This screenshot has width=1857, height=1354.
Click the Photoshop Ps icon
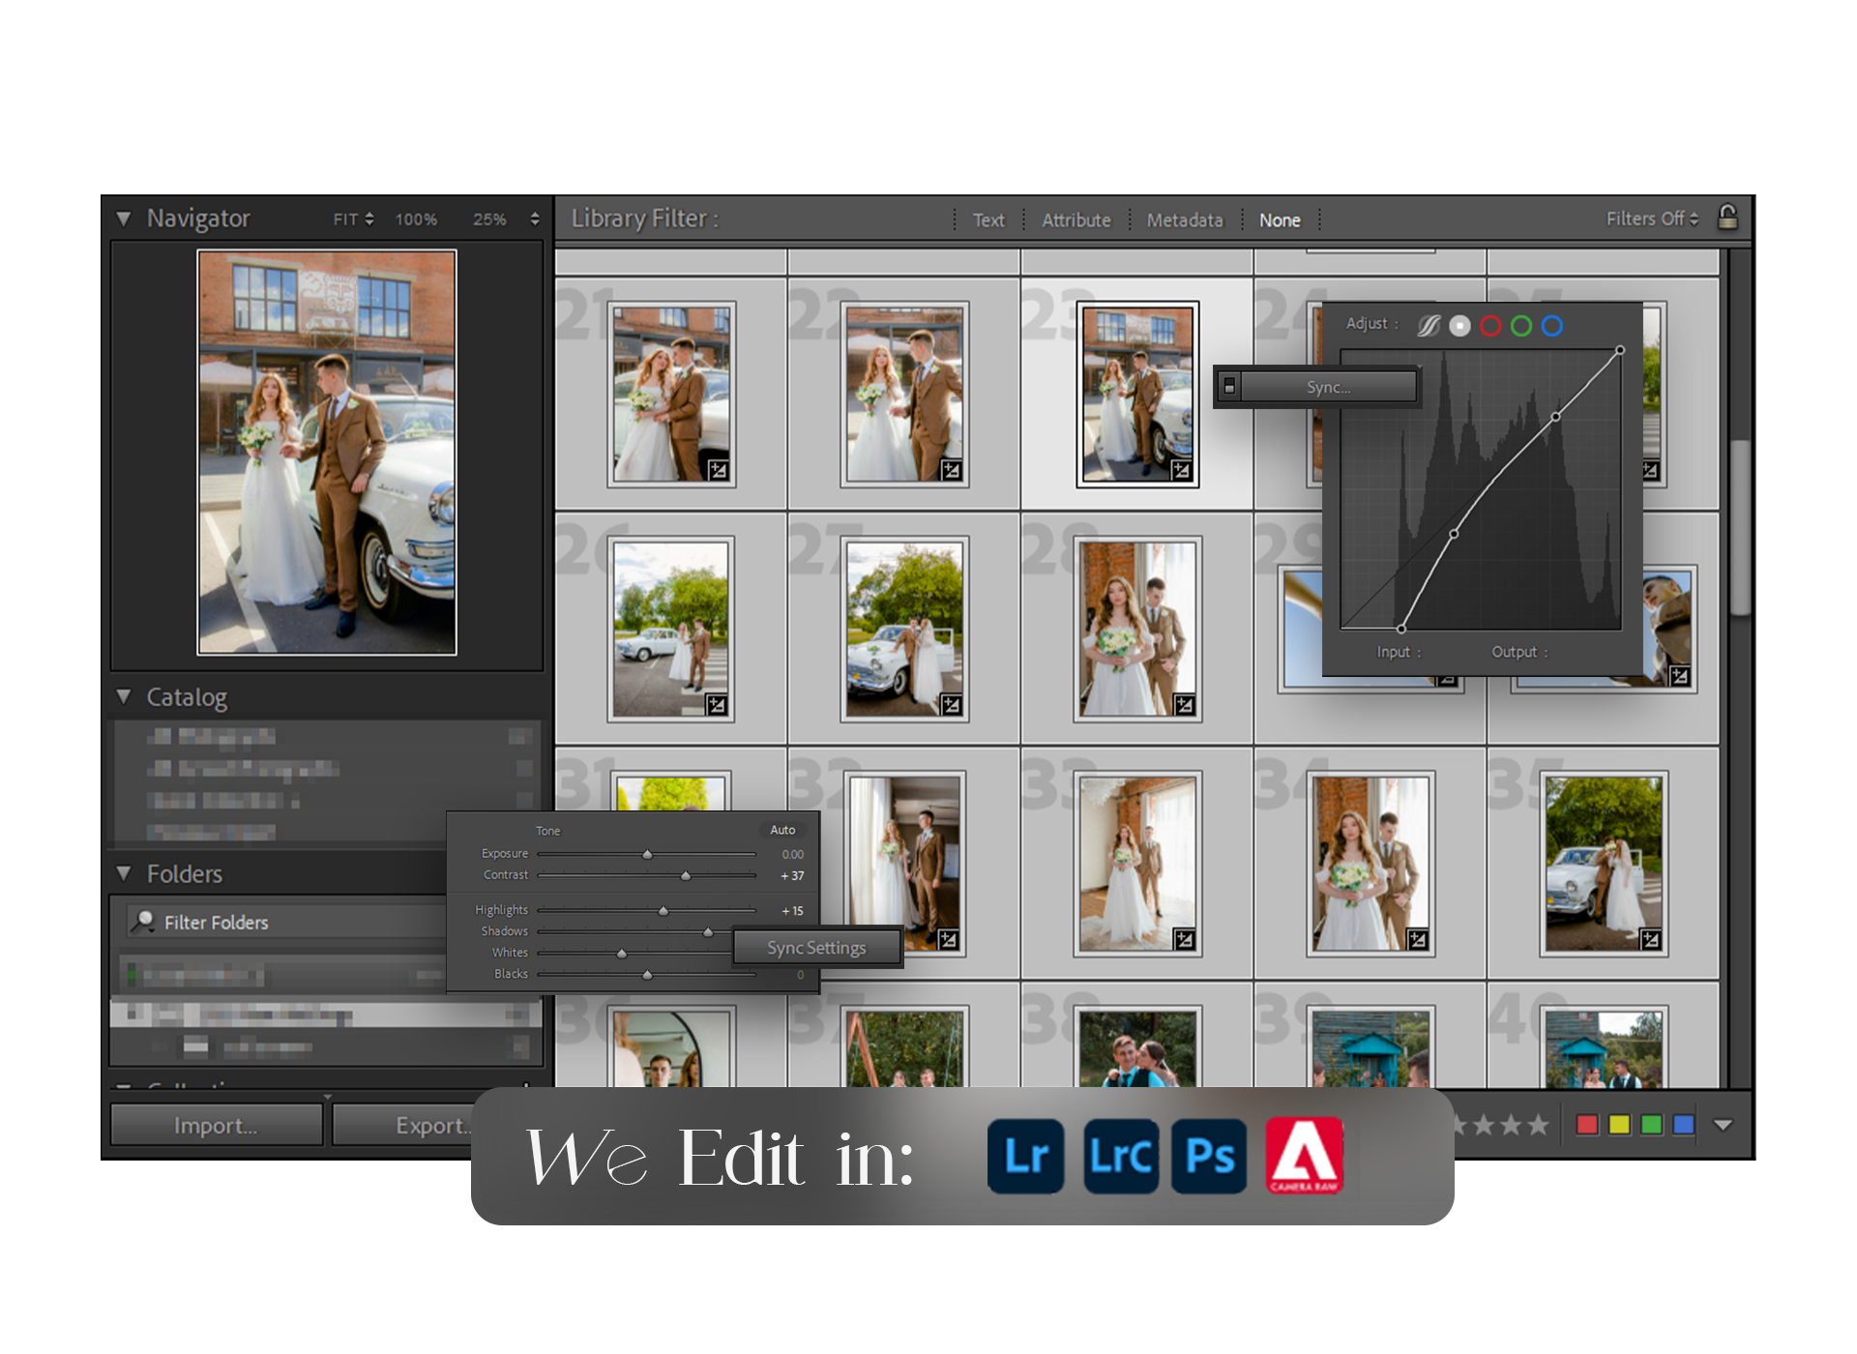coord(1209,1156)
